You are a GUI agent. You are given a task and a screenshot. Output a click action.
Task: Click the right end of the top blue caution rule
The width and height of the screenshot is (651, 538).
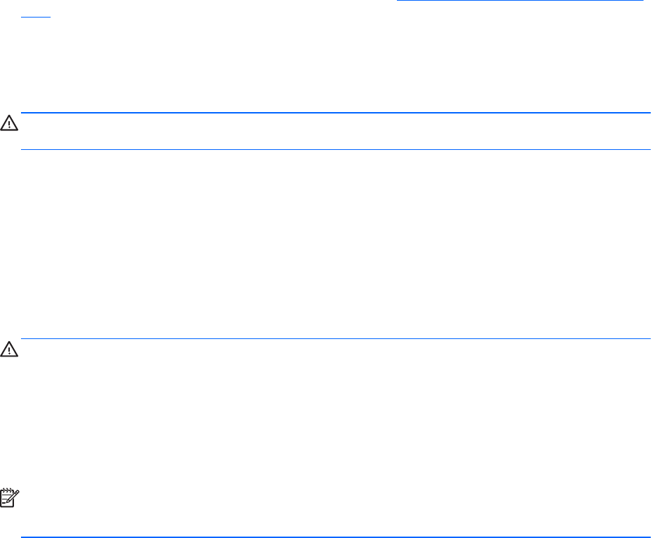647,113
